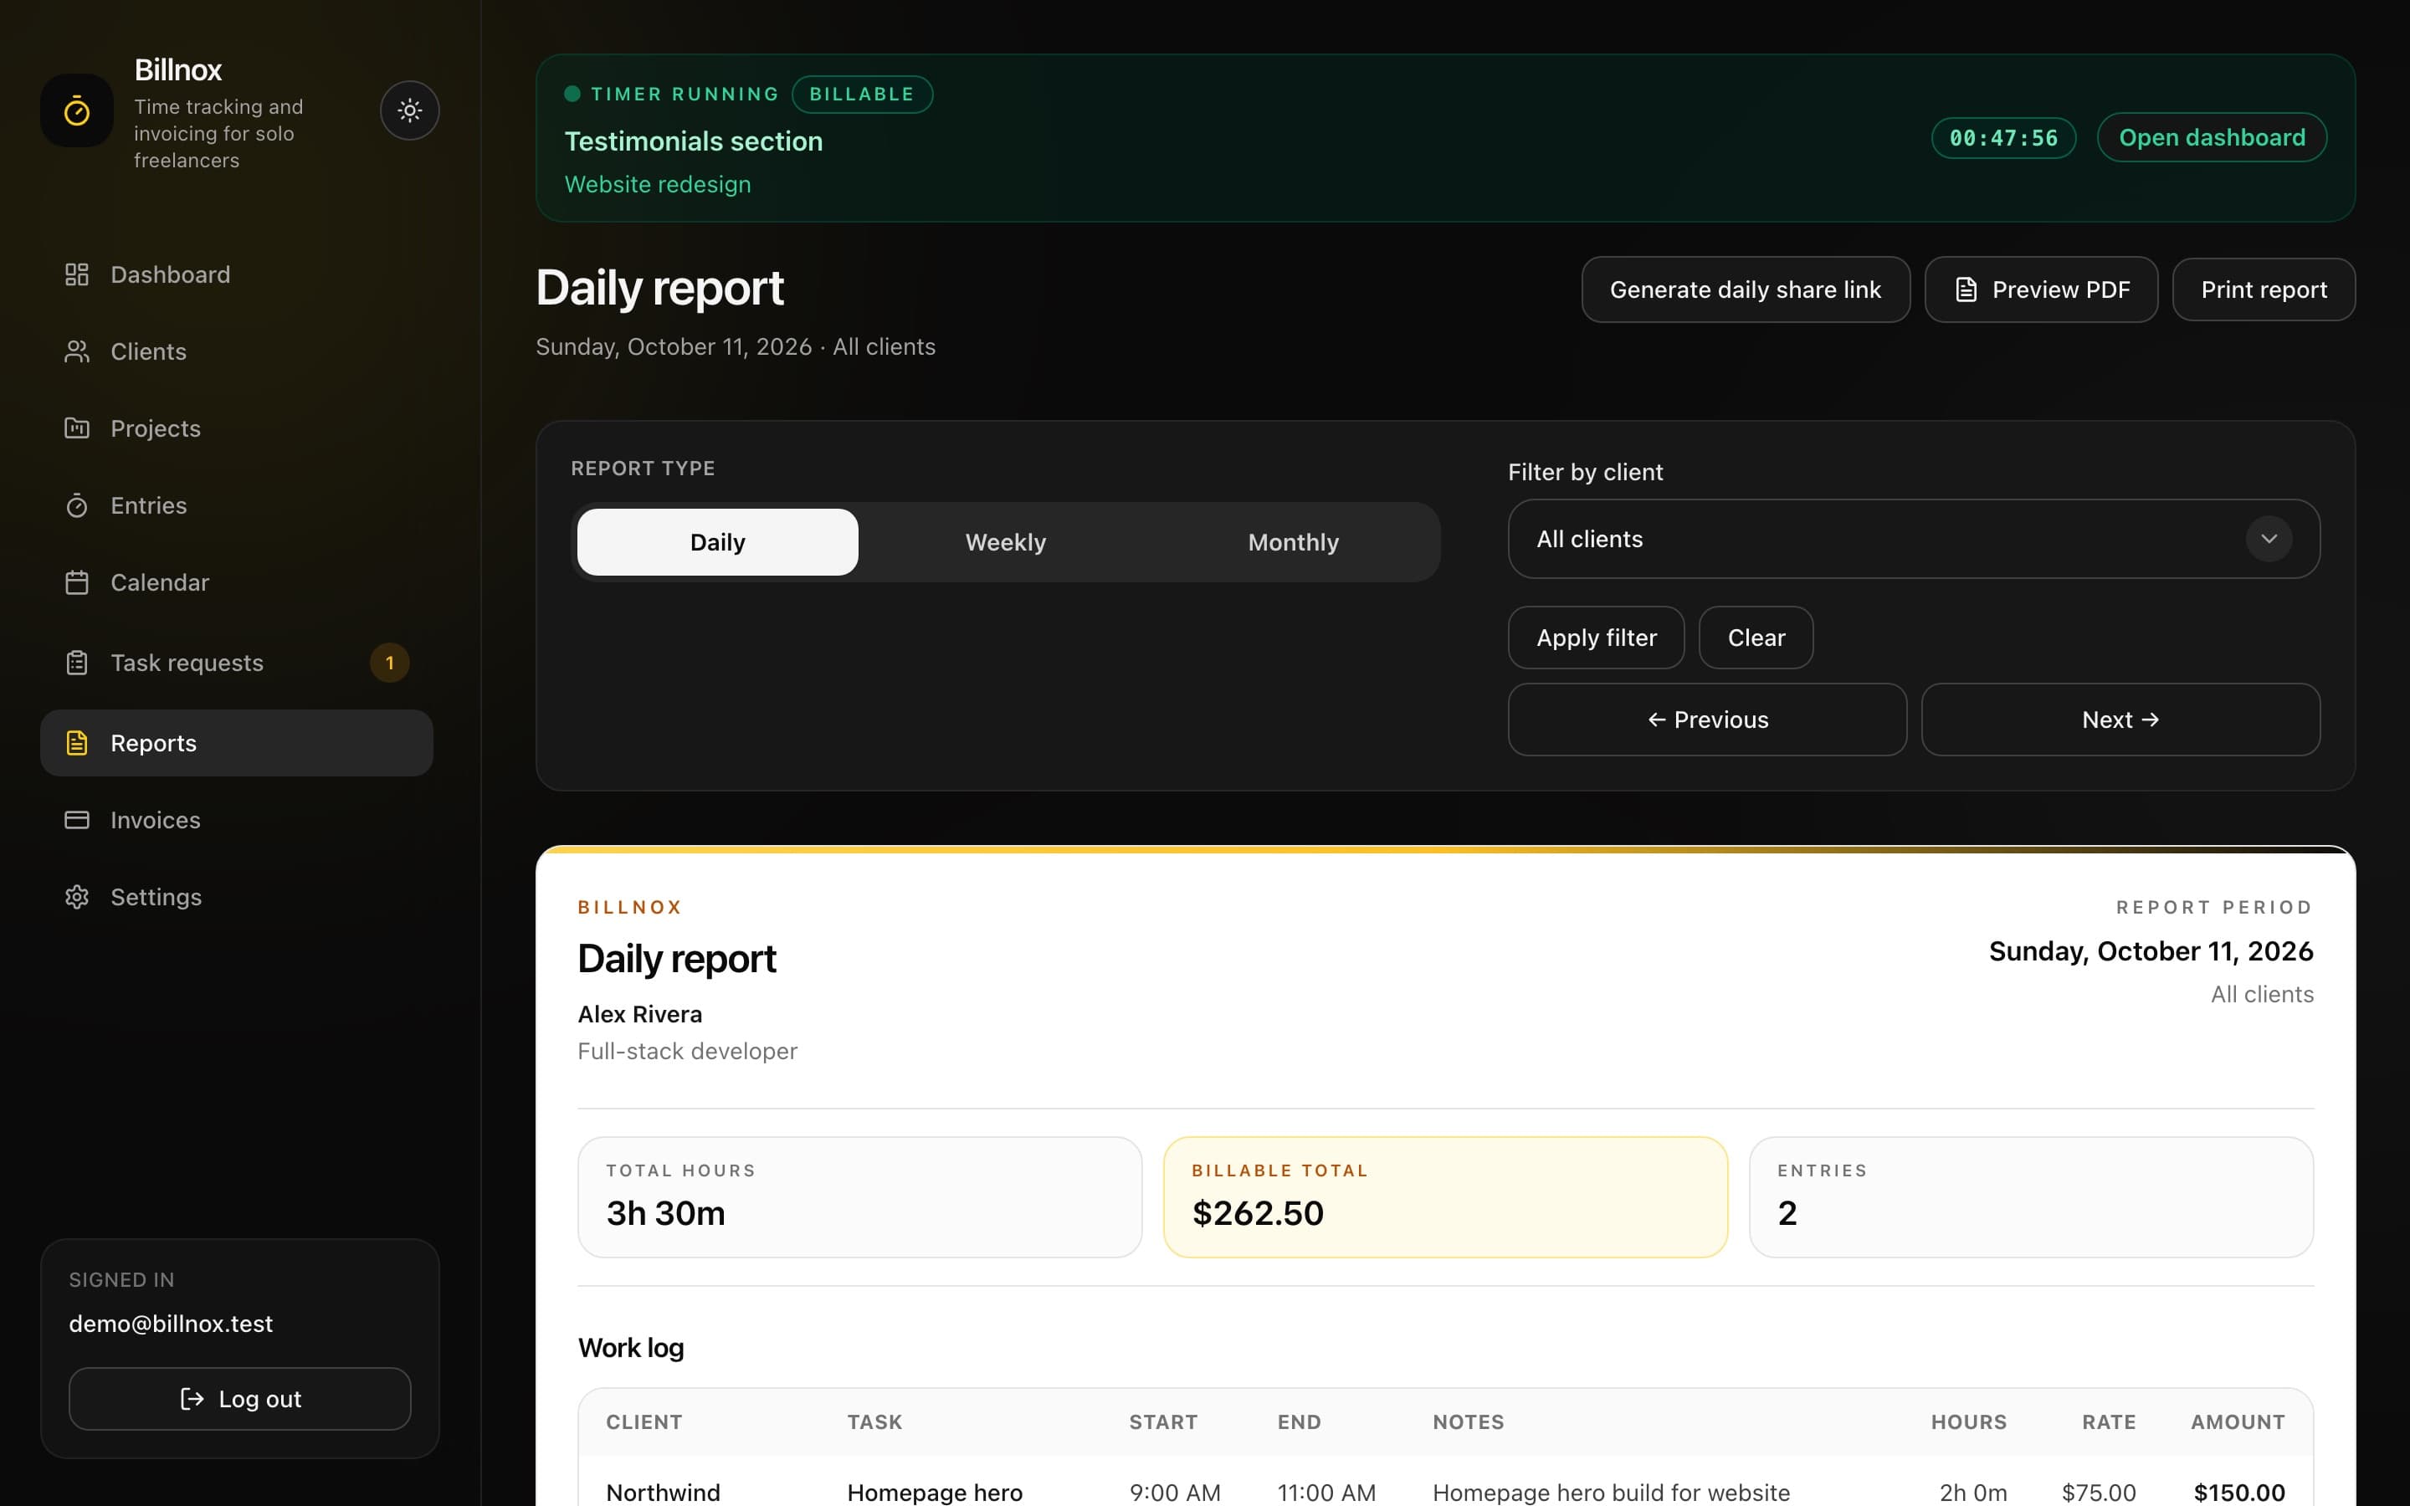Click the green timer running status dot

click(572, 94)
